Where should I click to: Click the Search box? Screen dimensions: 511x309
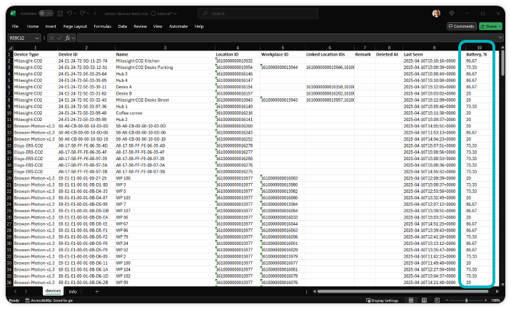[258, 14]
